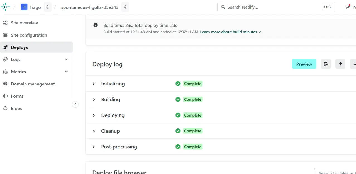Open Blobs from its sidebar icon
356x174 pixels.
pos(6,108)
